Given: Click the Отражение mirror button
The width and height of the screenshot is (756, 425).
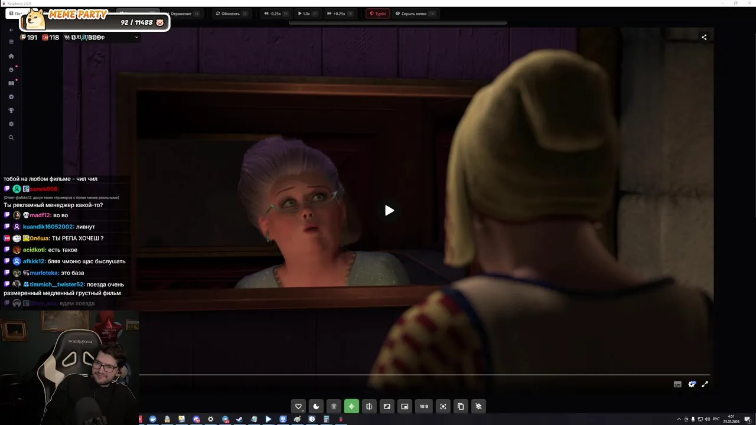Looking at the screenshot, I should click(183, 14).
